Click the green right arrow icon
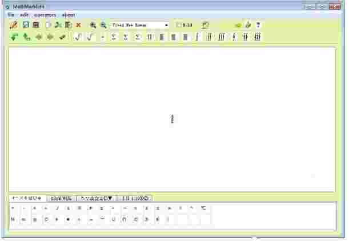 coord(50,37)
